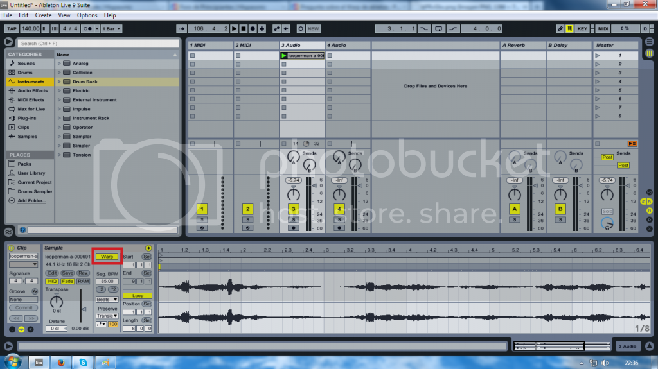658x369 pixels.
Task: Open the Create menu
Action: click(43, 15)
